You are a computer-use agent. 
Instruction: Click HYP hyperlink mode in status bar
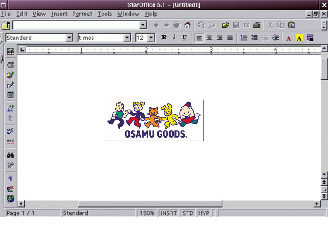point(204,213)
